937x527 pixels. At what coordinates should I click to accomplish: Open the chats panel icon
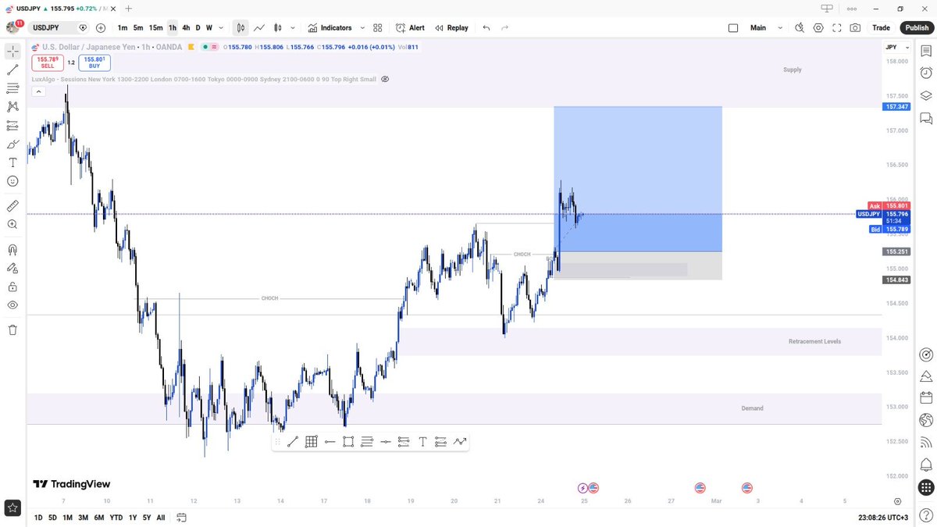point(926,119)
